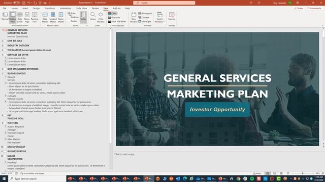Screen dimensions: 325x182
Task: Open Microsoft Edge from taskbar
Action: click(185, 178)
